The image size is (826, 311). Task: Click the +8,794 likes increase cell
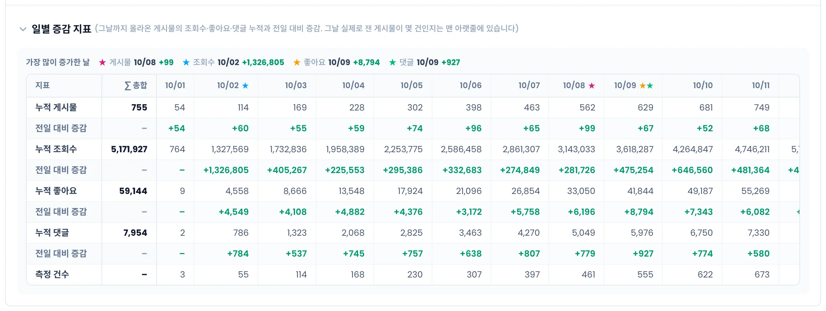point(639,212)
